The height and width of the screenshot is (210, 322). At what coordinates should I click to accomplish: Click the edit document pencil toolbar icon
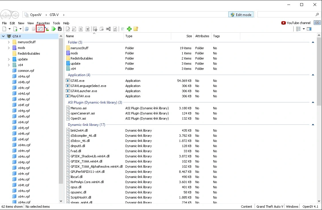tap(68, 29)
